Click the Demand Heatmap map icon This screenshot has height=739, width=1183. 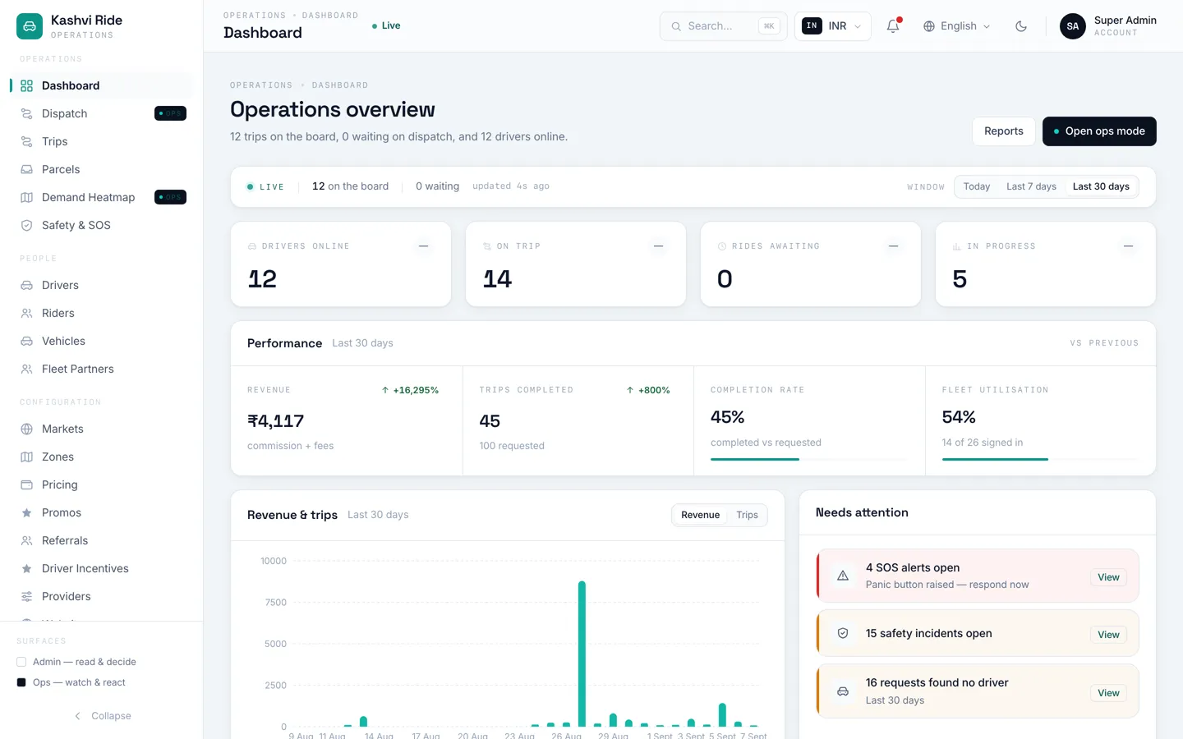(x=26, y=197)
